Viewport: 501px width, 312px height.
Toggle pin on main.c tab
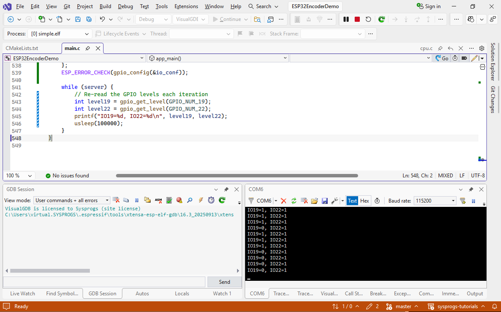[x=88, y=48]
